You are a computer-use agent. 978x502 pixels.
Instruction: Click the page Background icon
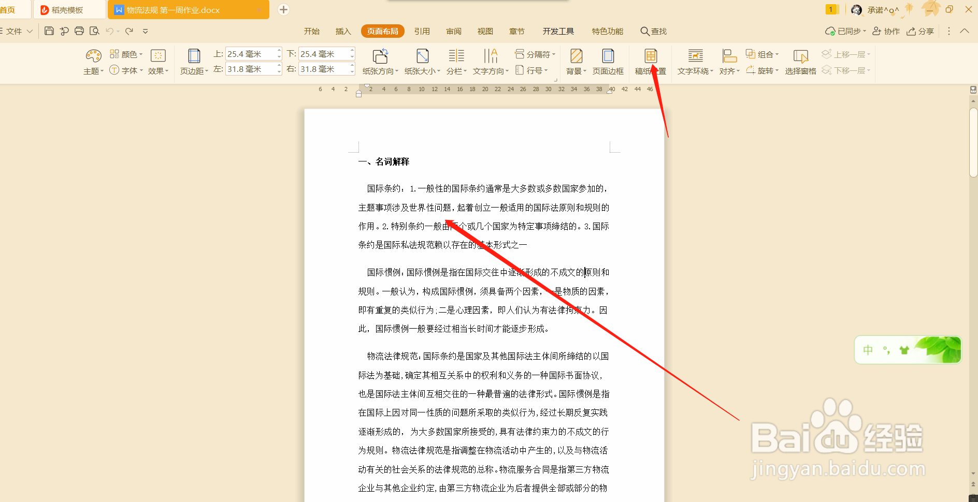pos(576,56)
